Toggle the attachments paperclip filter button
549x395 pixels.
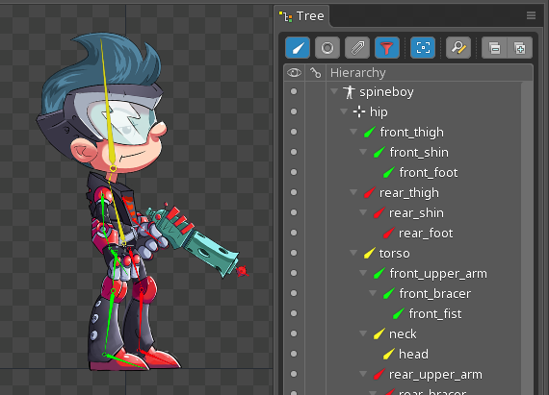(x=357, y=47)
